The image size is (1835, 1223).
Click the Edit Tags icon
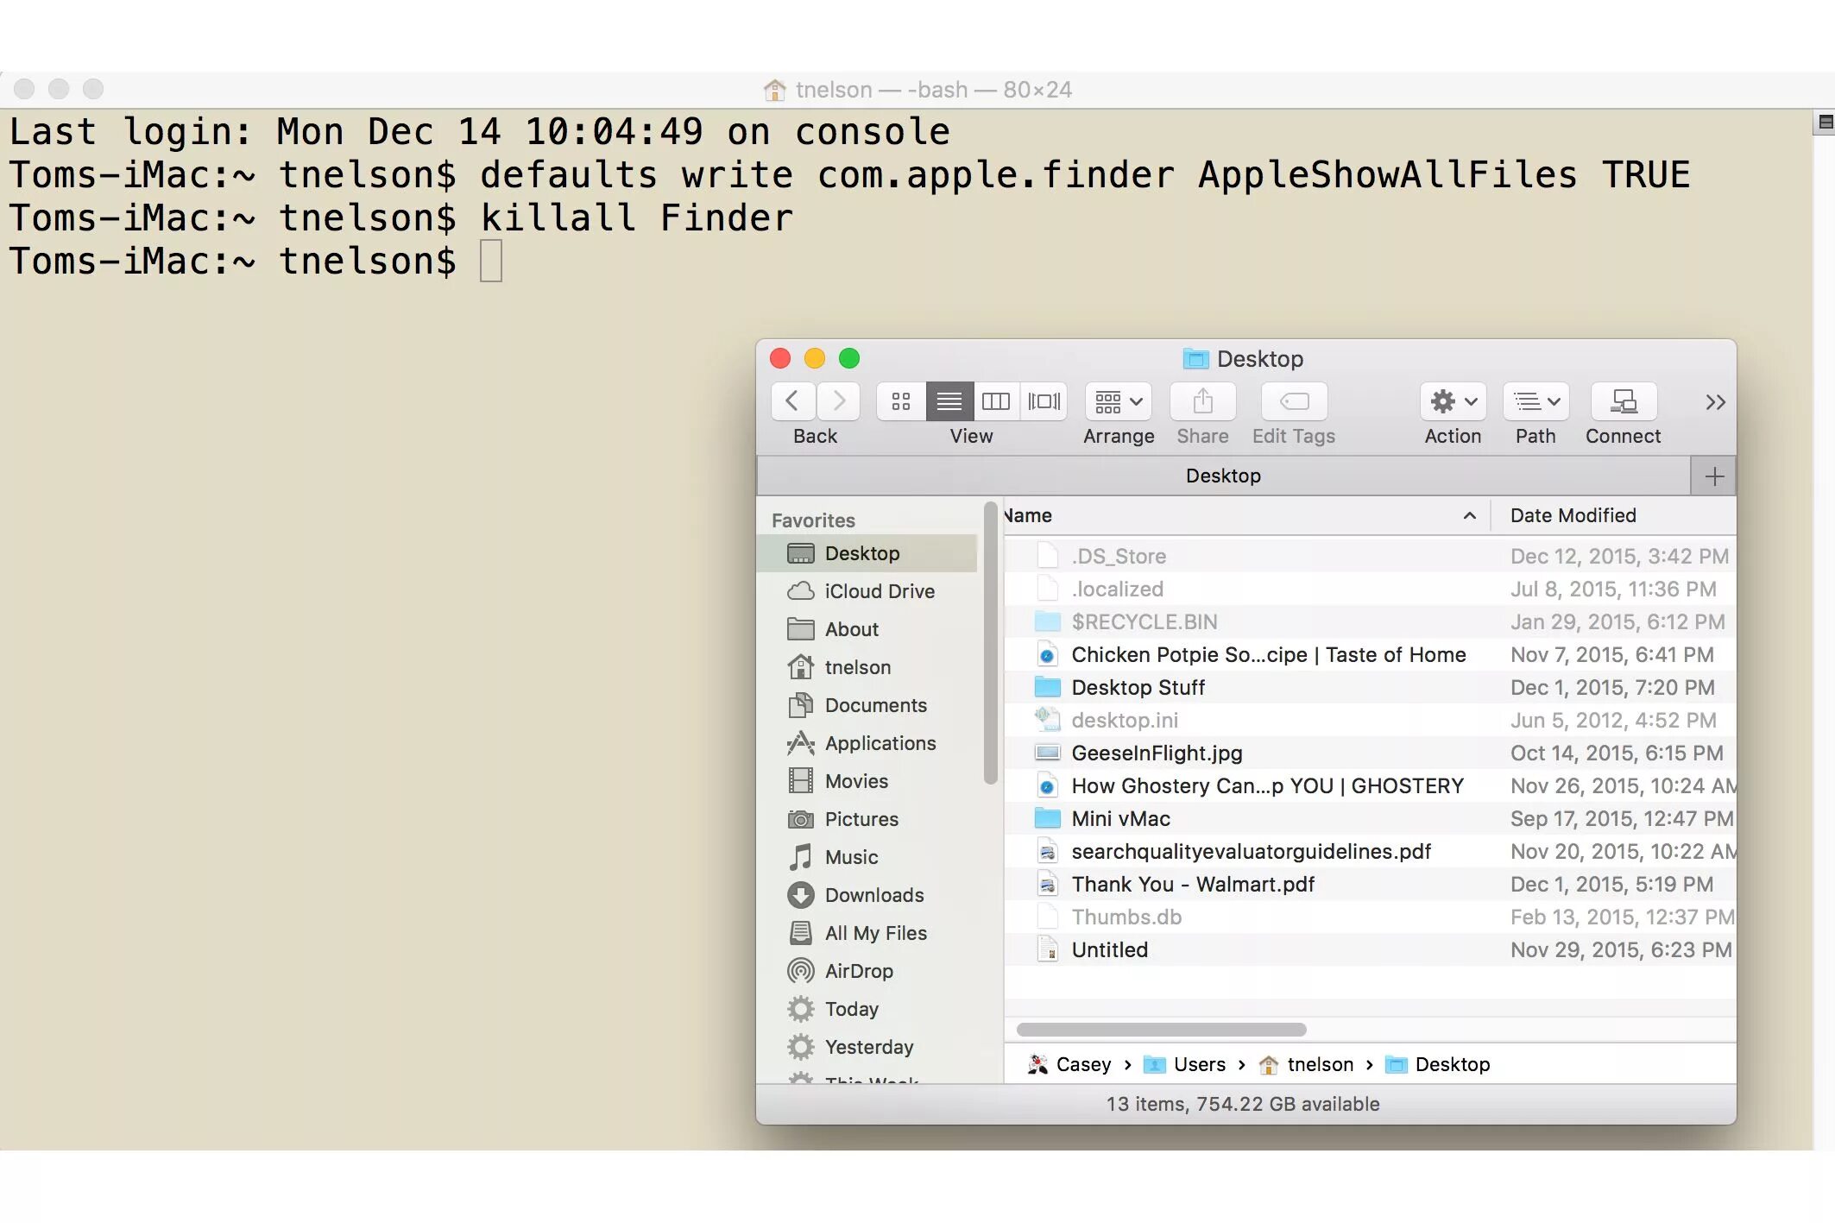(x=1293, y=401)
